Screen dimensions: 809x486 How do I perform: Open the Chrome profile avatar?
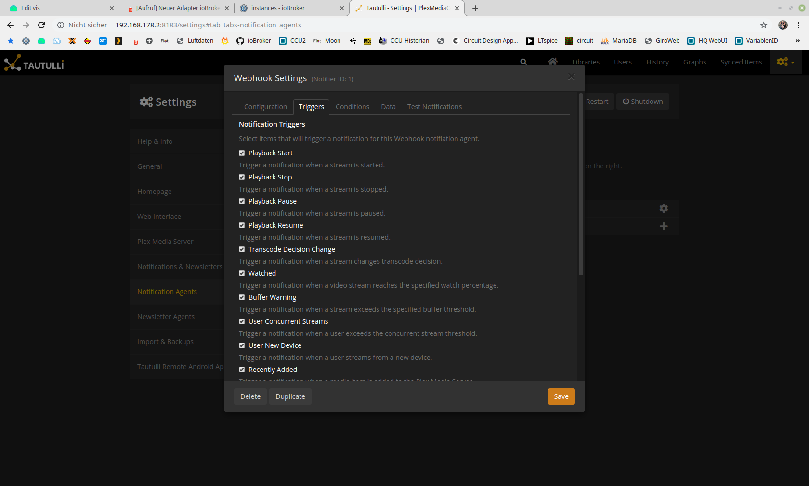783,25
